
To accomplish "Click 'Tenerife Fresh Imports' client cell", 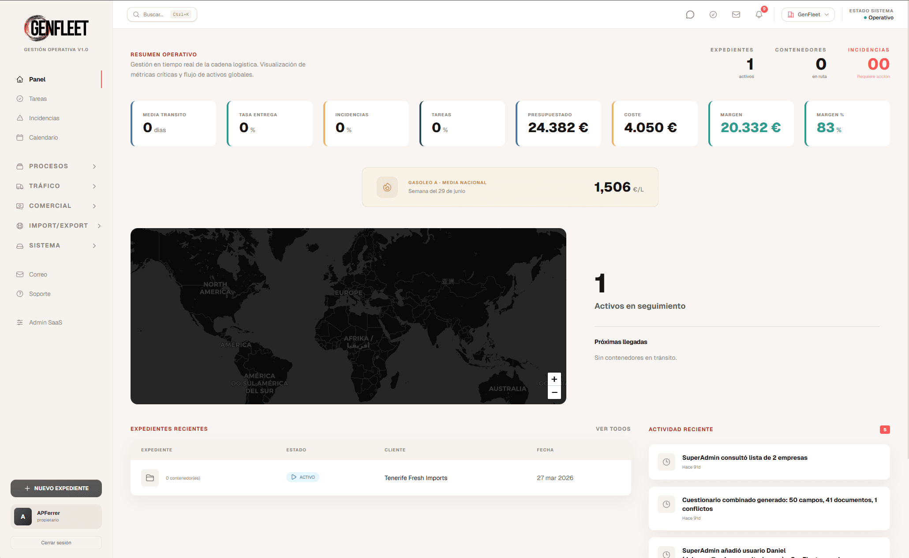I will (416, 478).
